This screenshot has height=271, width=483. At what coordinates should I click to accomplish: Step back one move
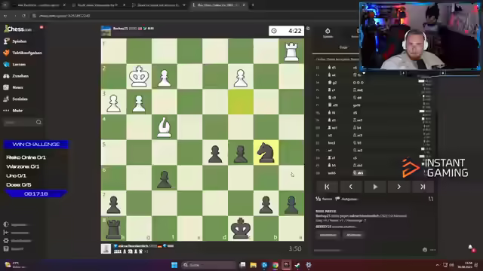[351, 187]
